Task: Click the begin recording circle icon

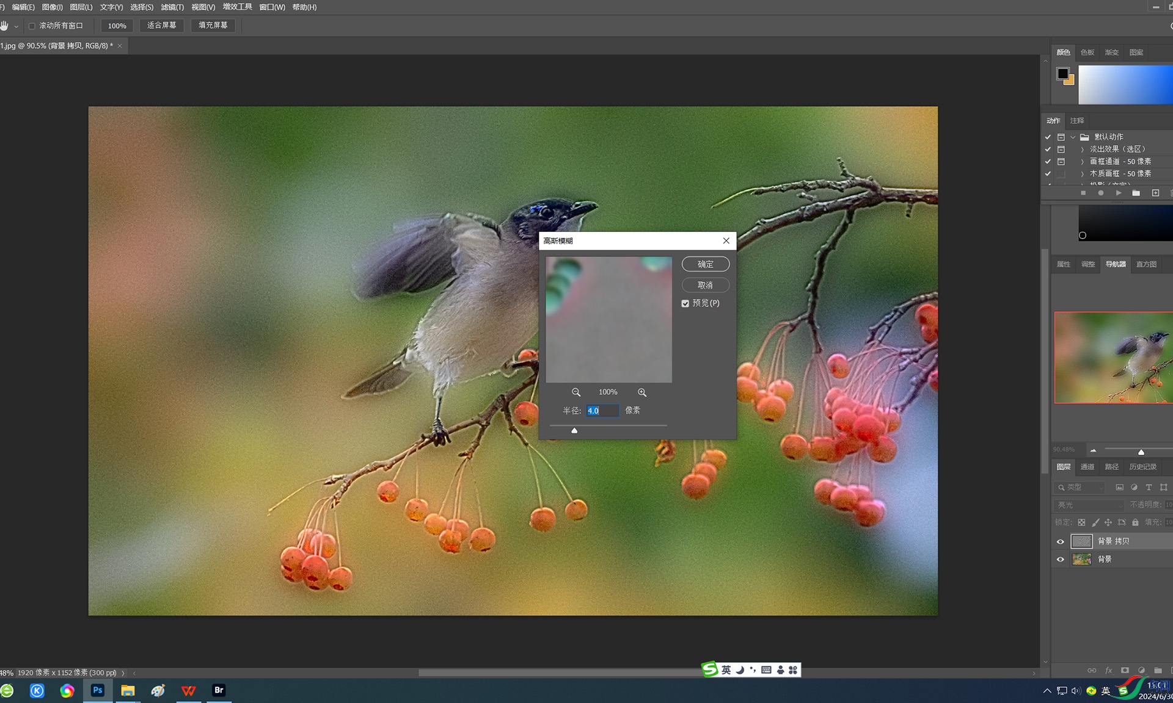Action: [1101, 193]
